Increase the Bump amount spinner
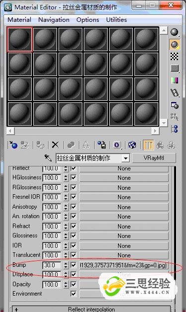Screen dimensions: 186x312 (x=65, y=263)
